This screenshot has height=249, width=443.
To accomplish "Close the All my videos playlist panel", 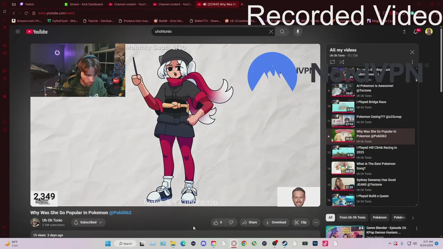I will point(412,52).
